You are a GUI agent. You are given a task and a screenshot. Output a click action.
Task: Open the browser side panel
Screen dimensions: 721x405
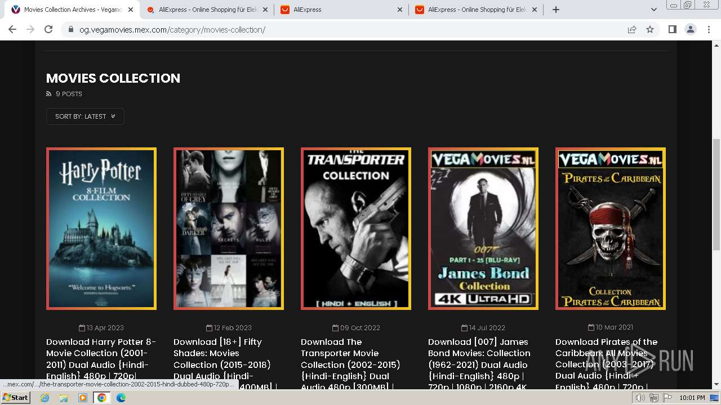pos(672,29)
